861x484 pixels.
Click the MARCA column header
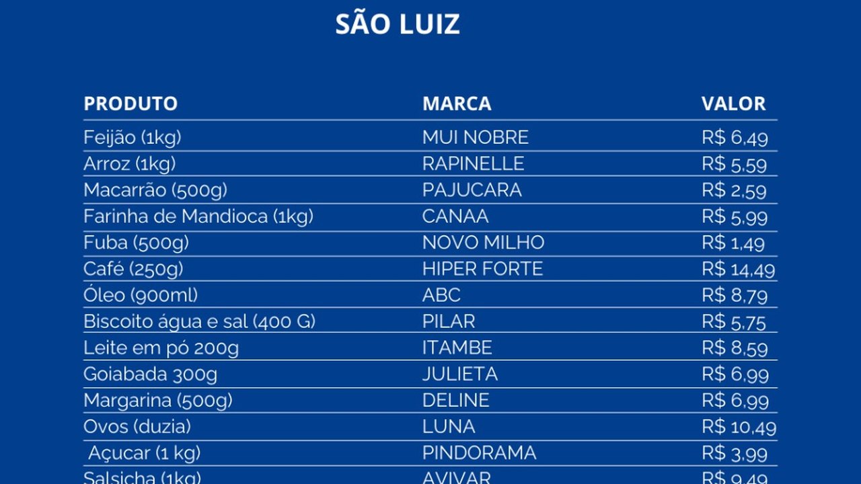click(457, 104)
